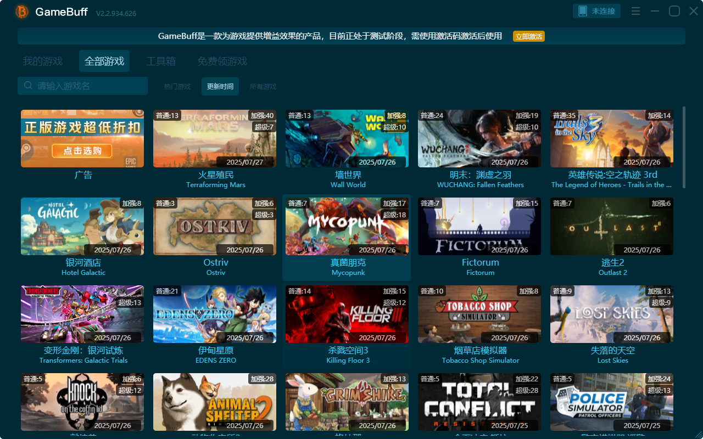Click 加强:28 badge on Animal Shelter 2

[x=262, y=379]
